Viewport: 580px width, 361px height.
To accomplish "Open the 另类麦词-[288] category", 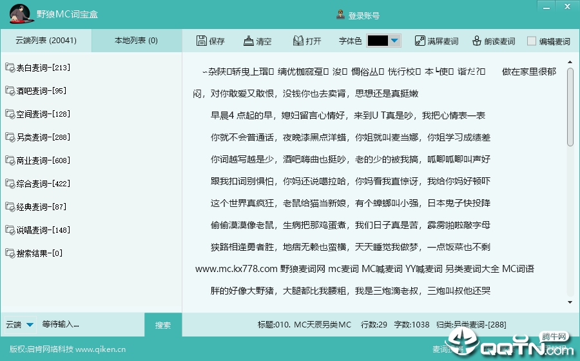I will (x=38, y=137).
